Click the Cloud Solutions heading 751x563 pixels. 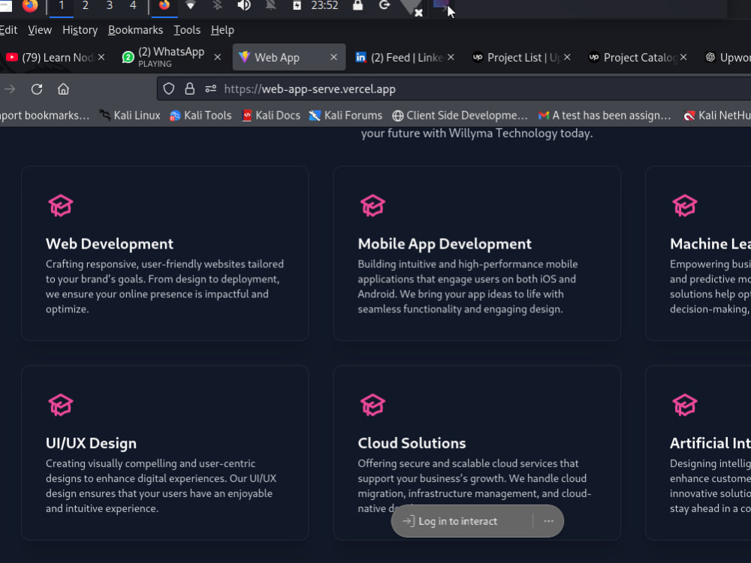point(412,444)
